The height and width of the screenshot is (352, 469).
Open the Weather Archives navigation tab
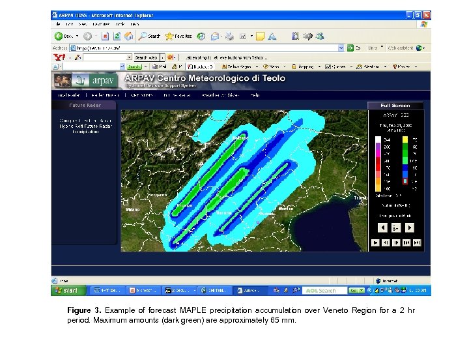click(220, 95)
